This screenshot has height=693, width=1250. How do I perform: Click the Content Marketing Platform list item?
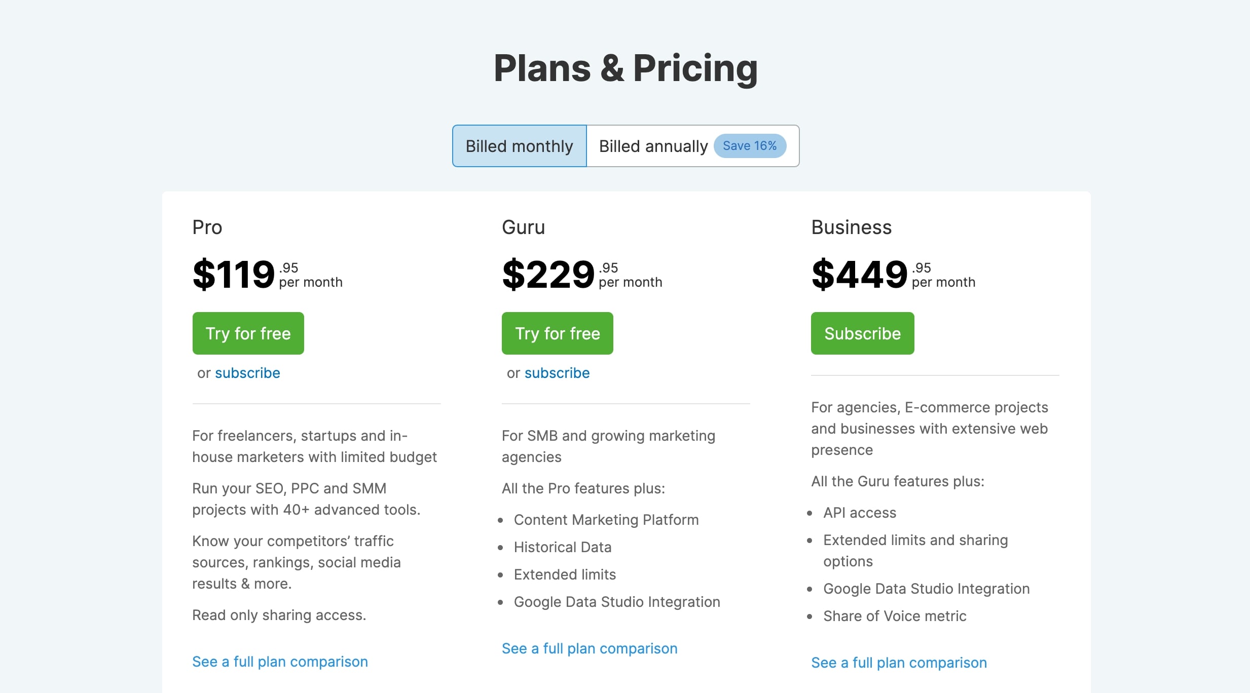(x=606, y=520)
